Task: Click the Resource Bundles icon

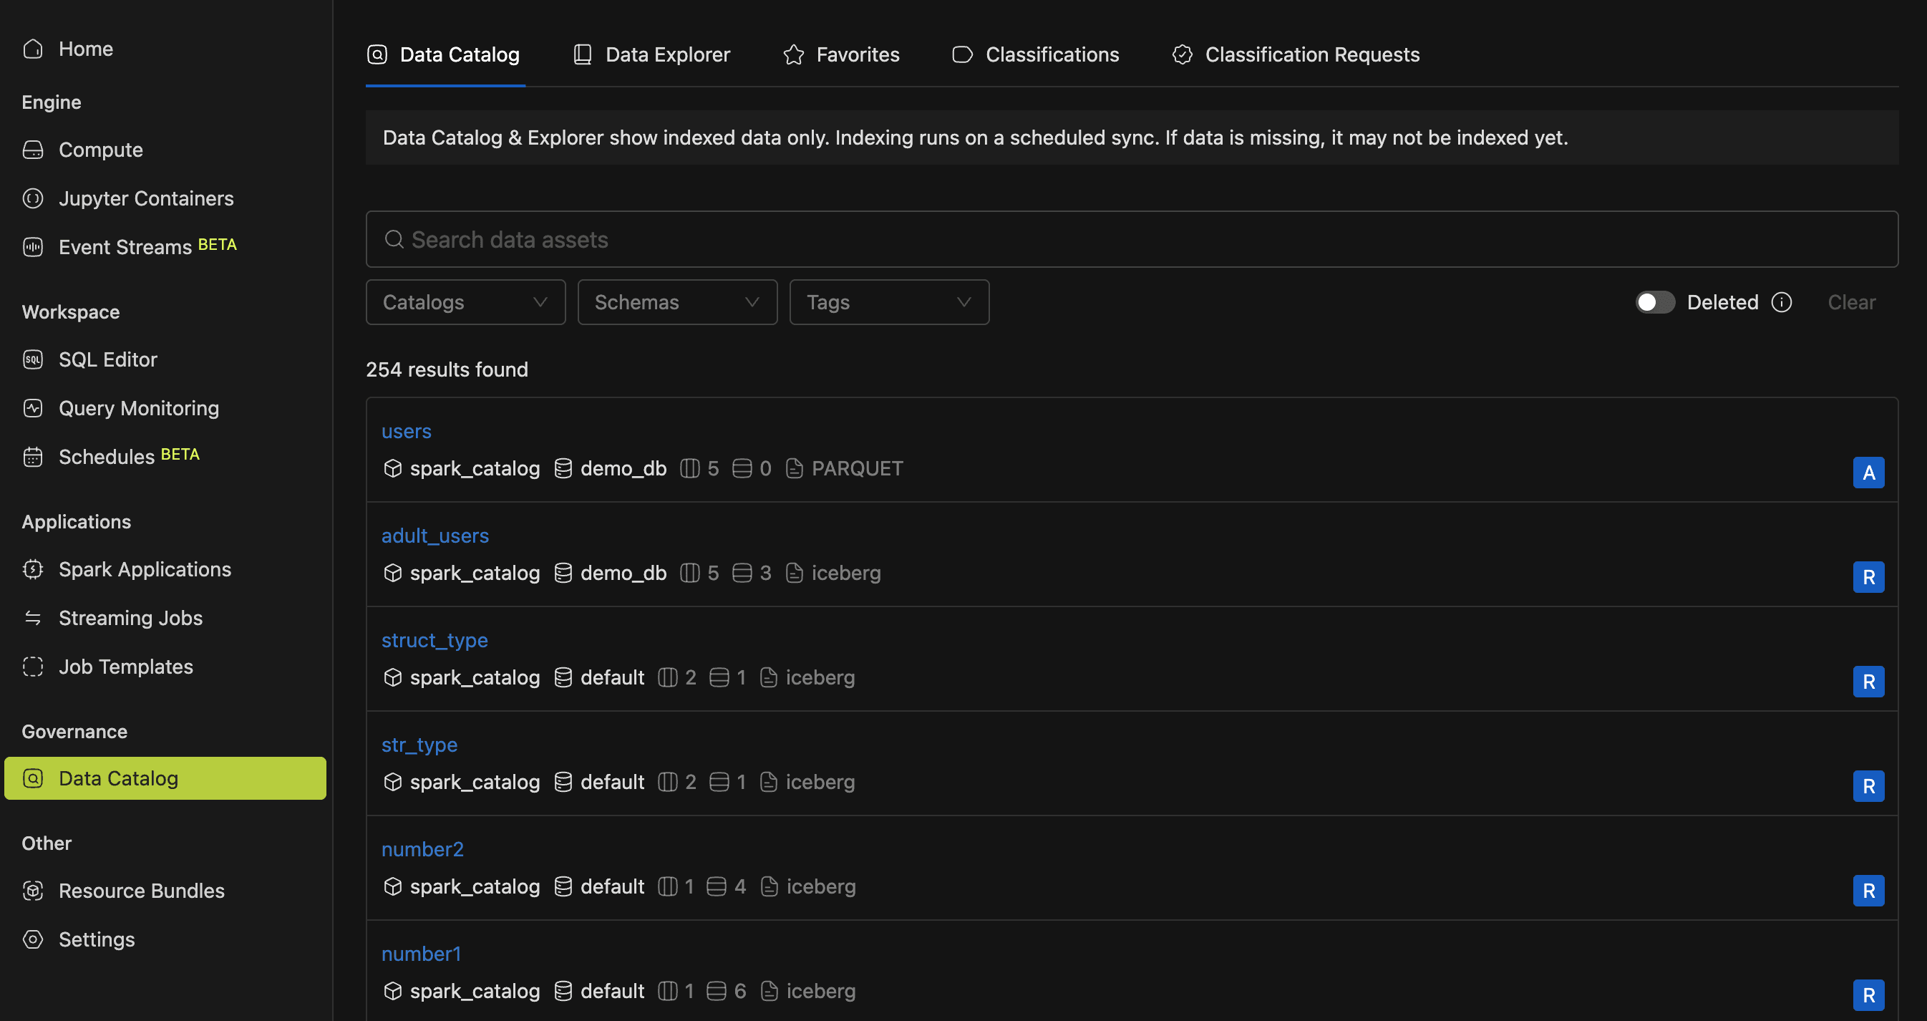Action: [x=33, y=891]
